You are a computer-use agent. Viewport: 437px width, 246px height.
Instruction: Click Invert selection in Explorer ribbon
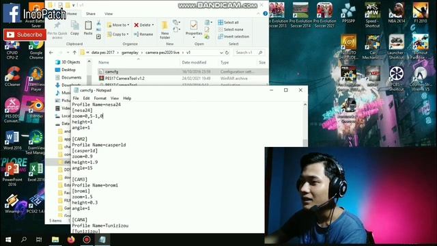point(234,36)
